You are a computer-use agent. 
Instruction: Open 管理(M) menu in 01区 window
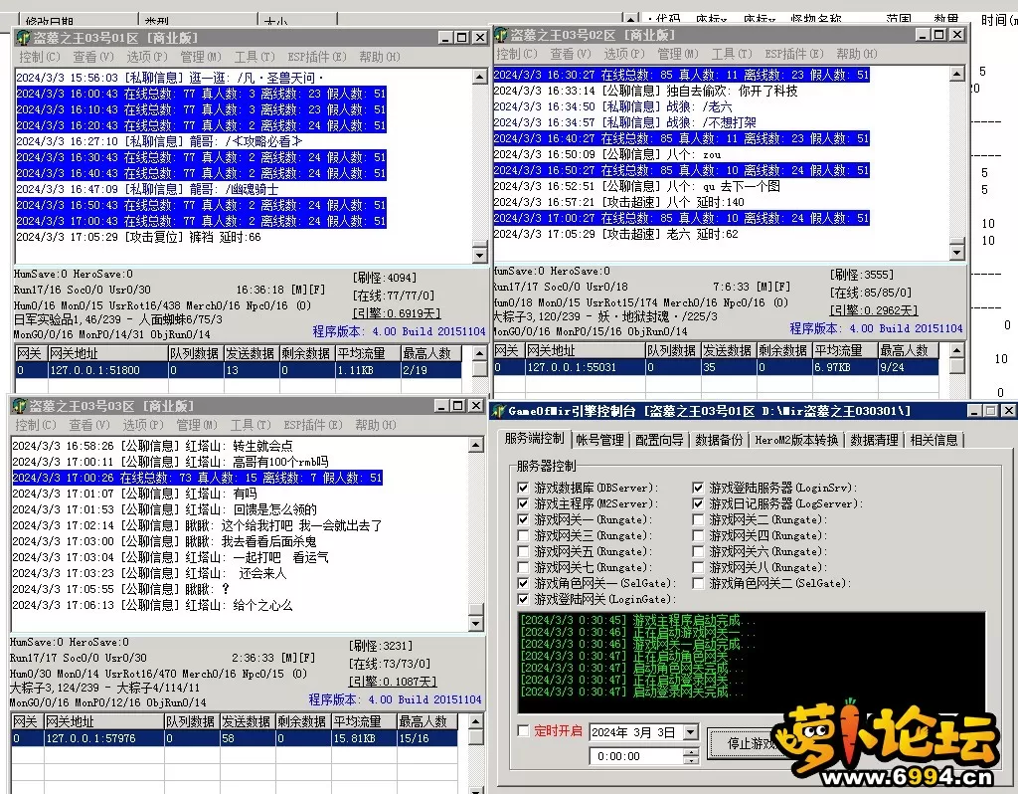pos(201,57)
